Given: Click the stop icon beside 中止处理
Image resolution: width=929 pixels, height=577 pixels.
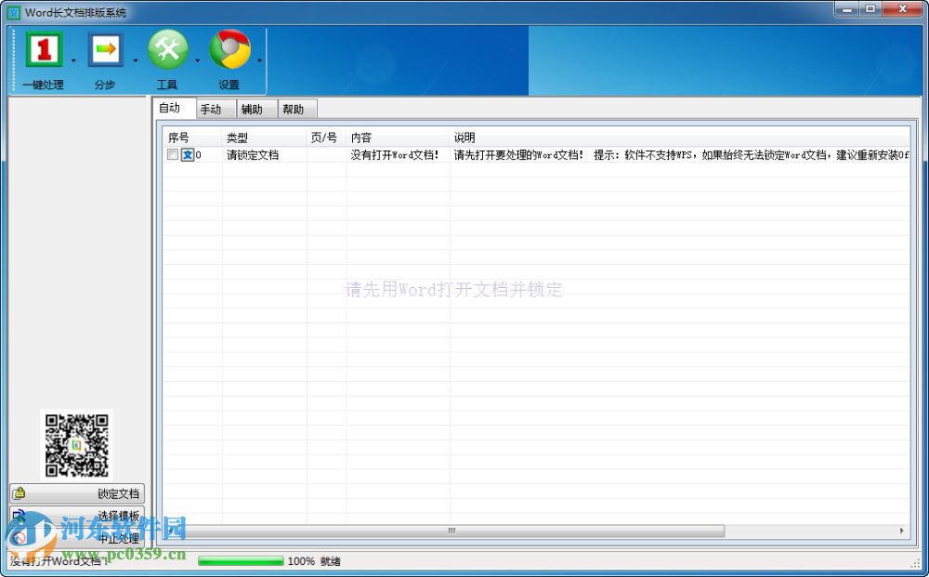Looking at the screenshot, I should pyautogui.click(x=19, y=536).
